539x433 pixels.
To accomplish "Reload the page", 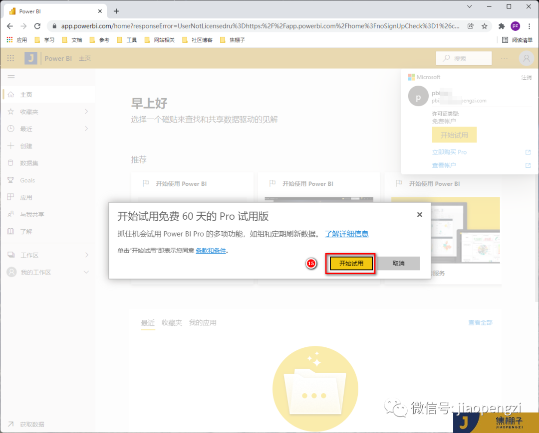I will click(37, 26).
